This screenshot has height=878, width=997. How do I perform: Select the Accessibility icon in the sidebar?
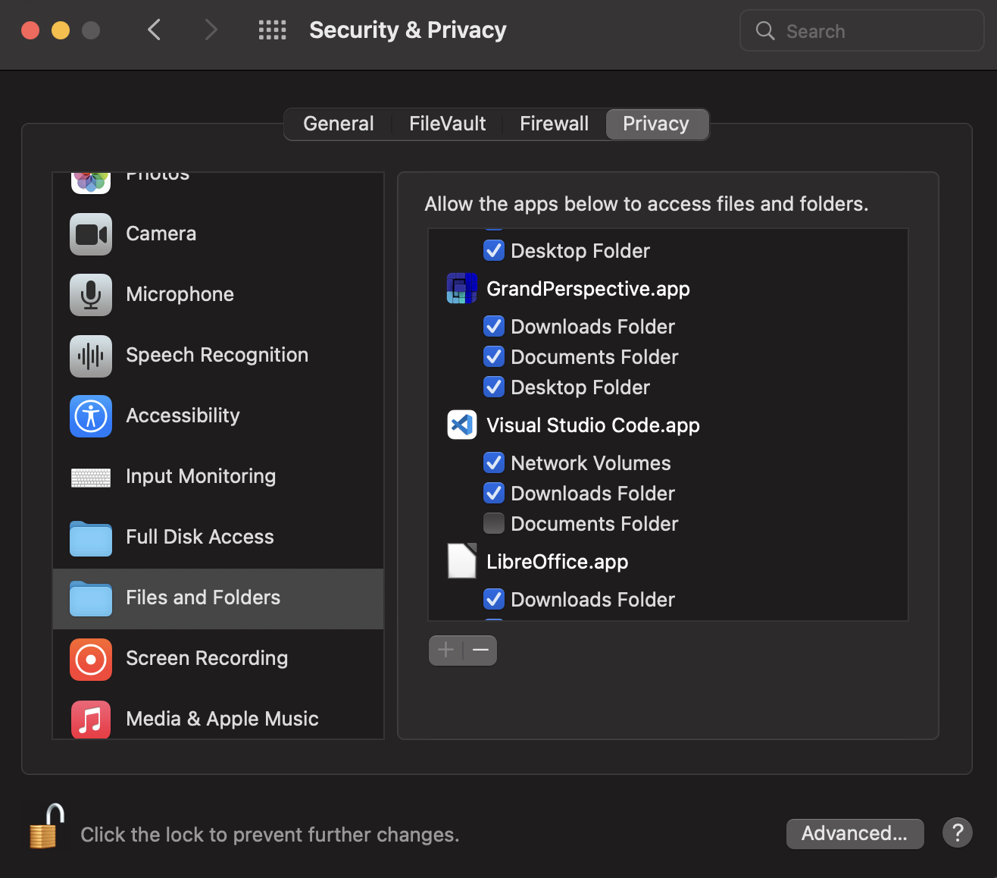pyautogui.click(x=90, y=416)
